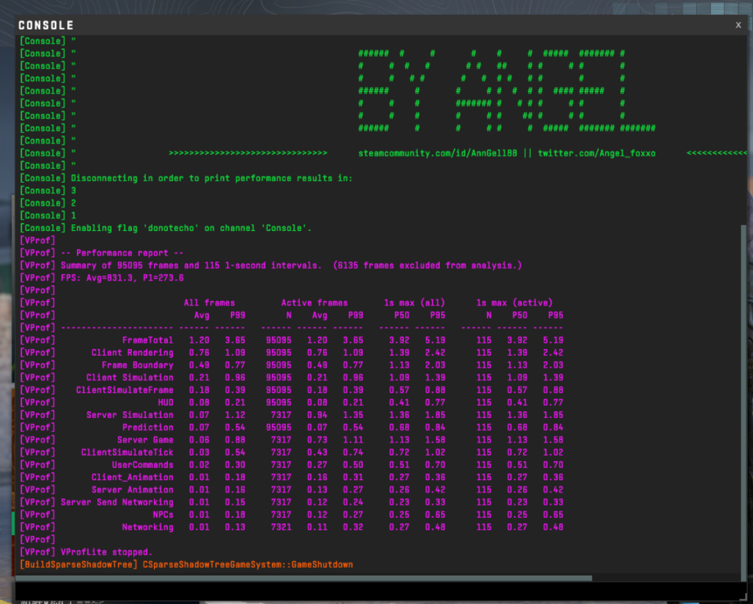Click the CONSOLE title text
The width and height of the screenshot is (753, 604).
coord(46,25)
